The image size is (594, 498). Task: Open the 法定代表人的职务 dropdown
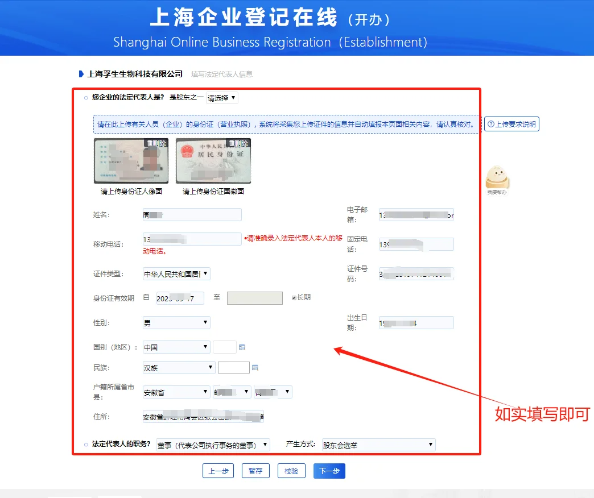point(213,445)
